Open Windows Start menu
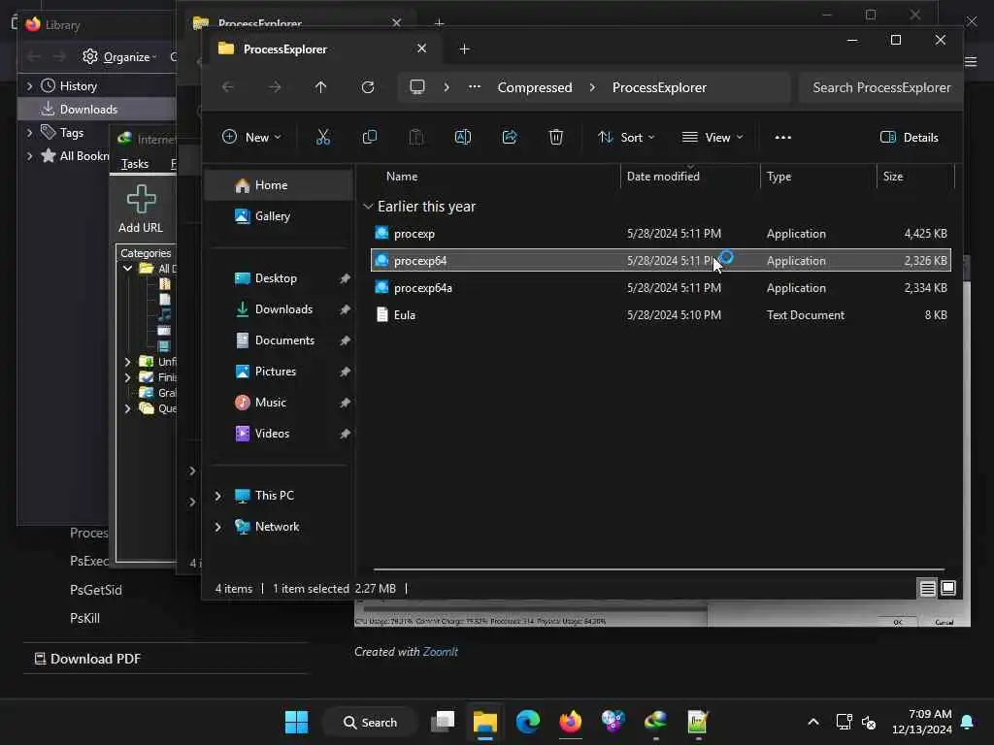This screenshot has width=994, height=745. [x=296, y=722]
